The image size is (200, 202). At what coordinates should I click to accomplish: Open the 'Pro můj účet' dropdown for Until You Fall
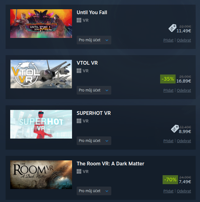coord(94,40)
